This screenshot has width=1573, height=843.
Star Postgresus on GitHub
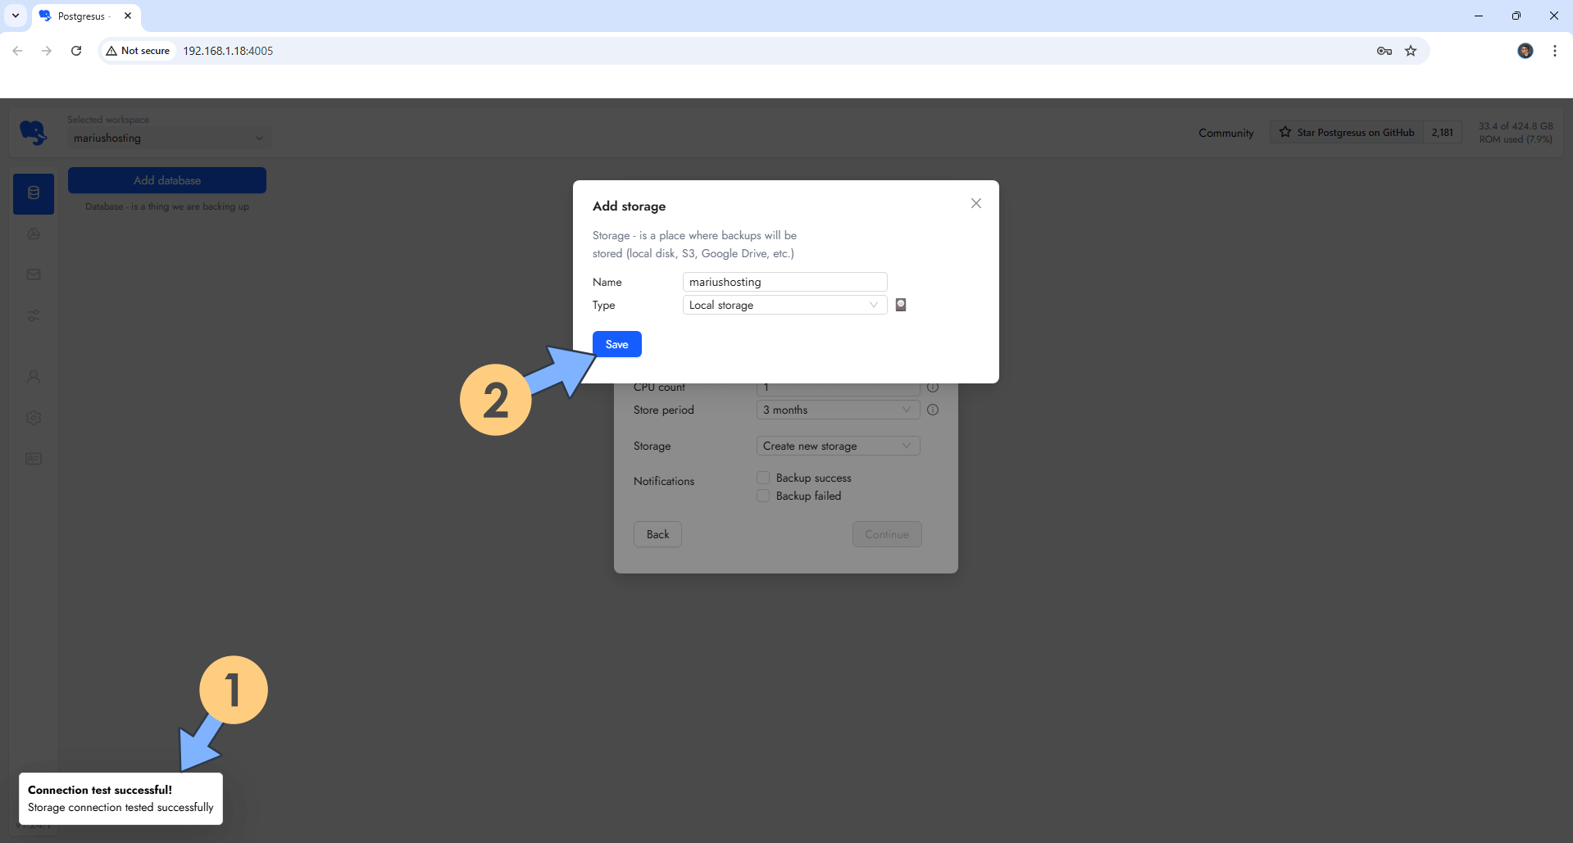coord(1347,132)
